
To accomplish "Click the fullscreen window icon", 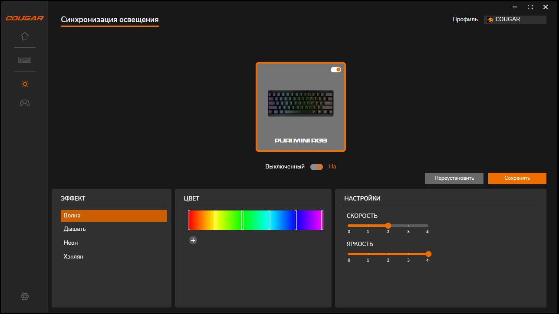I will pos(530,7).
